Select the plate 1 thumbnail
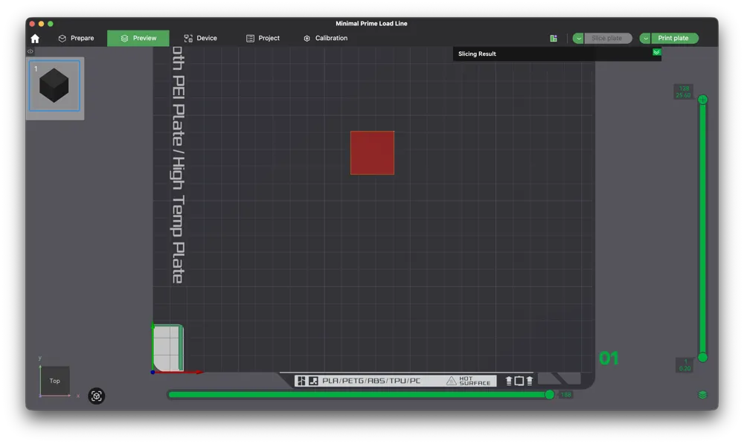The image size is (744, 444). coord(54,87)
